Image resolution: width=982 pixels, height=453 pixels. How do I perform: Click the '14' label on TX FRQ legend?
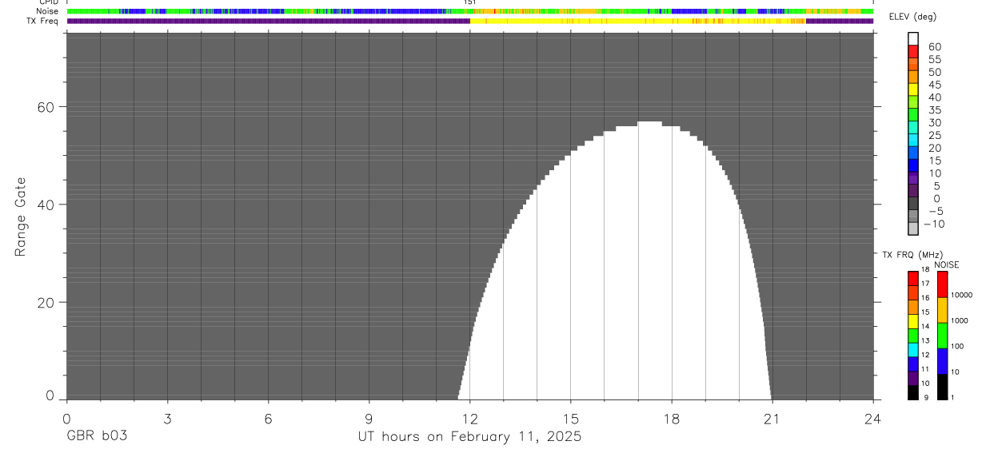tap(925, 326)
